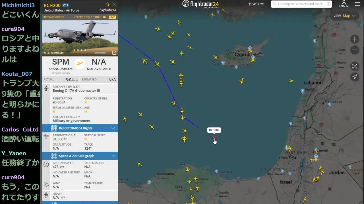Click the LIVE badge in panel header
This screenshot has height=204, width=364.
pos(112,17)
